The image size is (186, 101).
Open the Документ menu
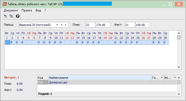click(11, 10)
